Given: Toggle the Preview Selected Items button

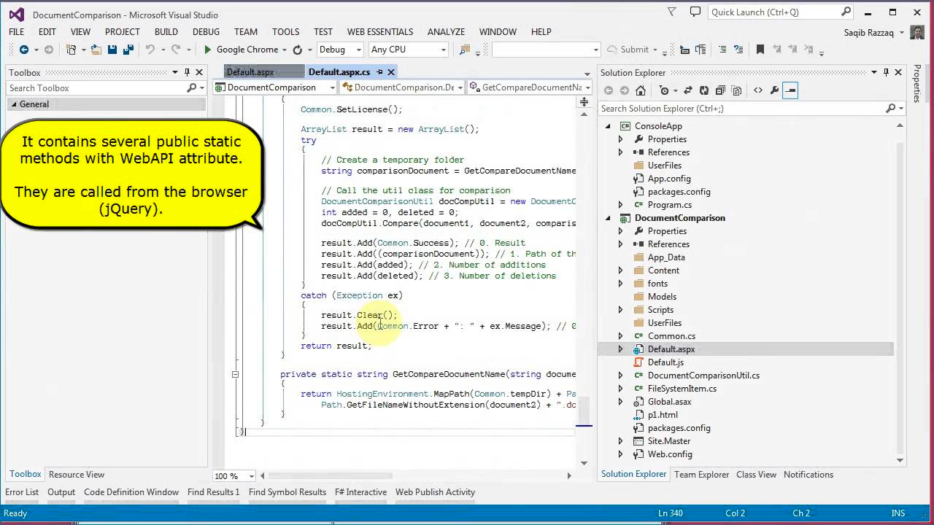Looking at the screenshot, I should click(x=790, y=90).
